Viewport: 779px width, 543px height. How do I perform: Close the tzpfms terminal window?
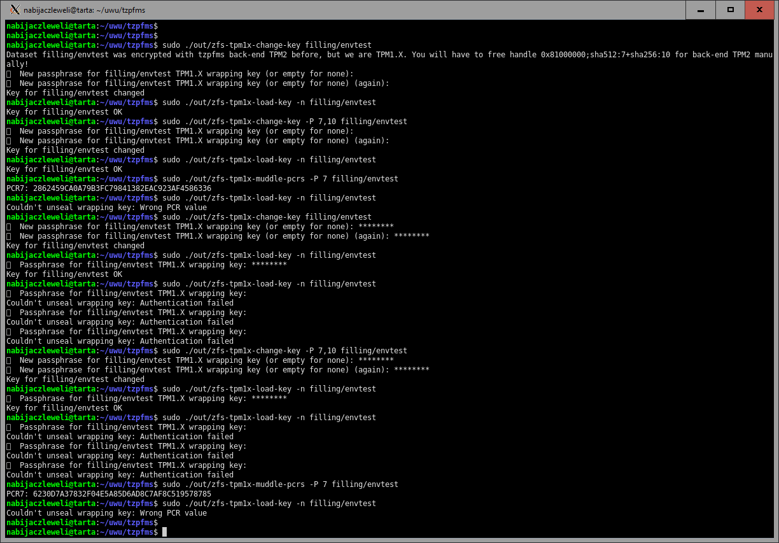tap(760, 10)
